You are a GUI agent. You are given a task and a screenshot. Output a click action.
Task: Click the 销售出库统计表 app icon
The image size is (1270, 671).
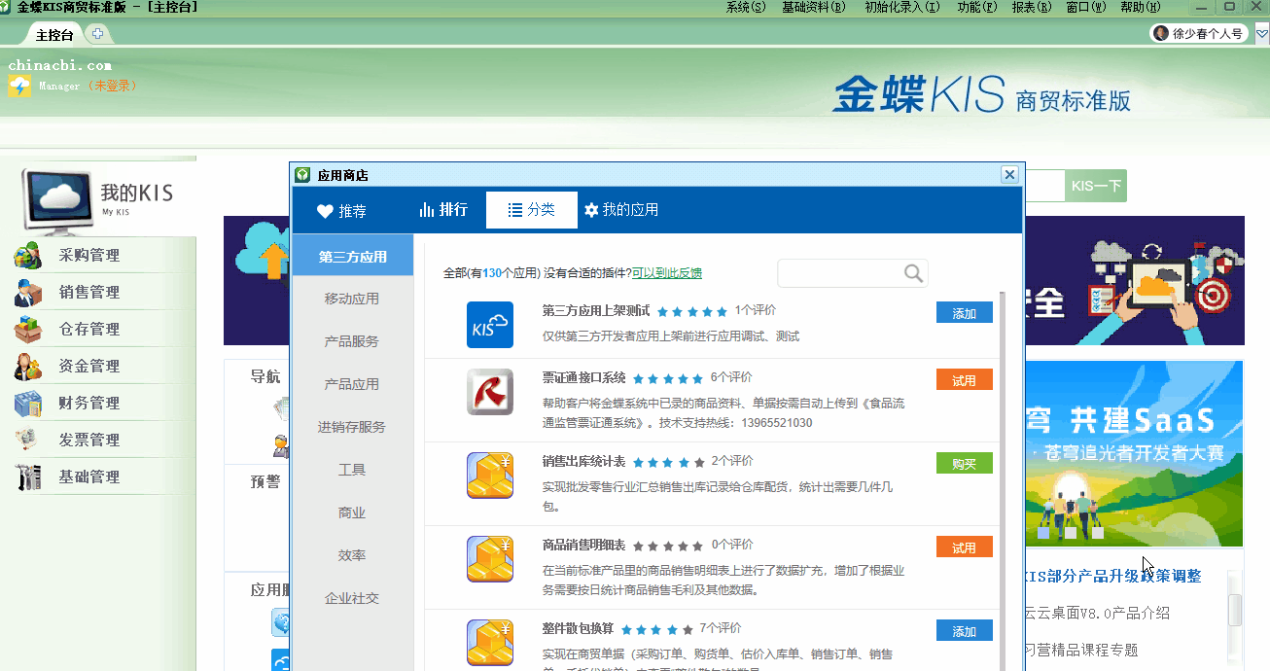click(489, 476)
